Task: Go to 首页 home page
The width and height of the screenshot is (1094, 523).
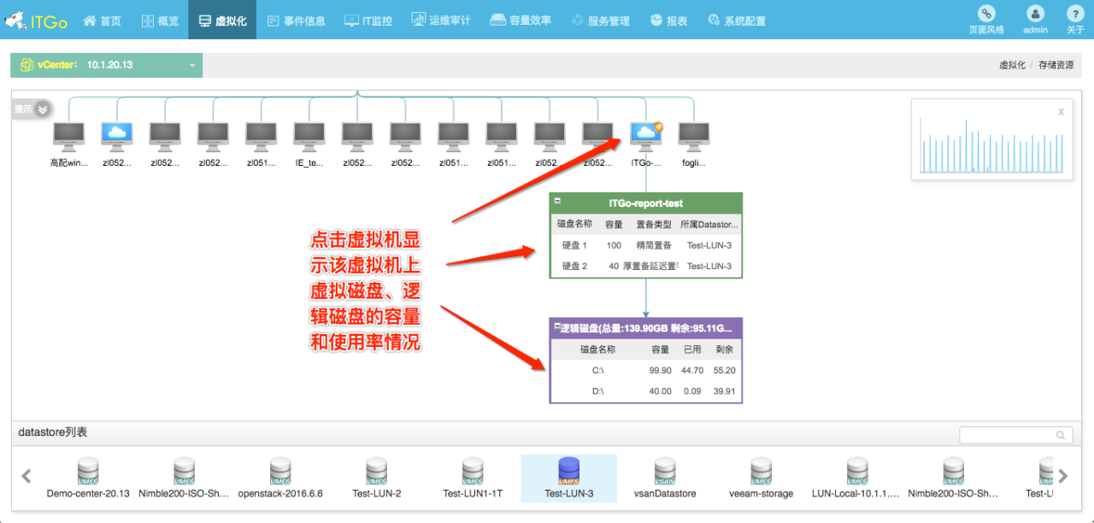Action: (102, 21)
